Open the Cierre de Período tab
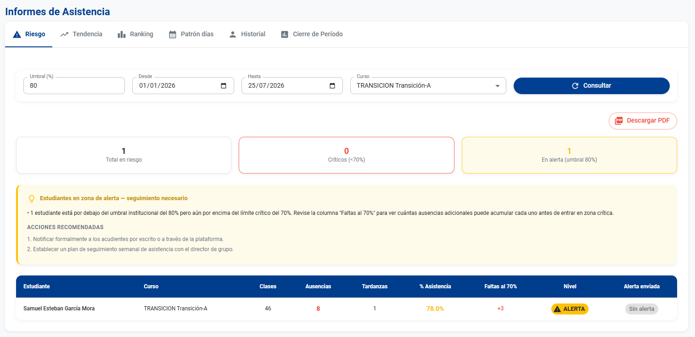 click(312, 34)
